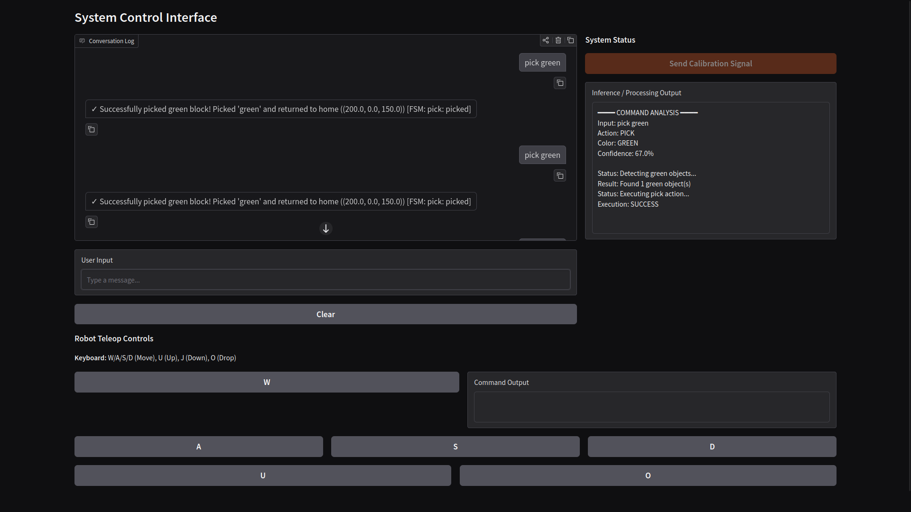Click the 'Type a message' input field
The width and height of the screenshot is (911, 512).
325,280
